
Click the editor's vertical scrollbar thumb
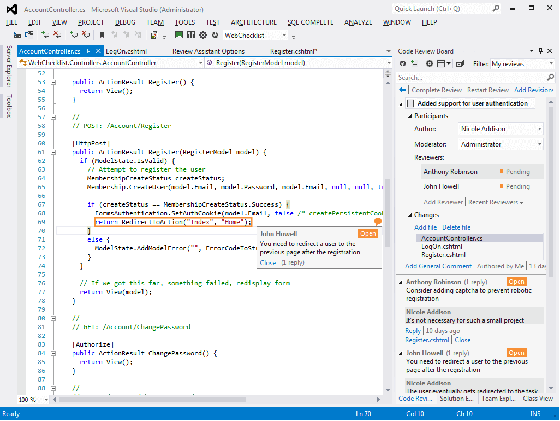(x=388, y=213)
